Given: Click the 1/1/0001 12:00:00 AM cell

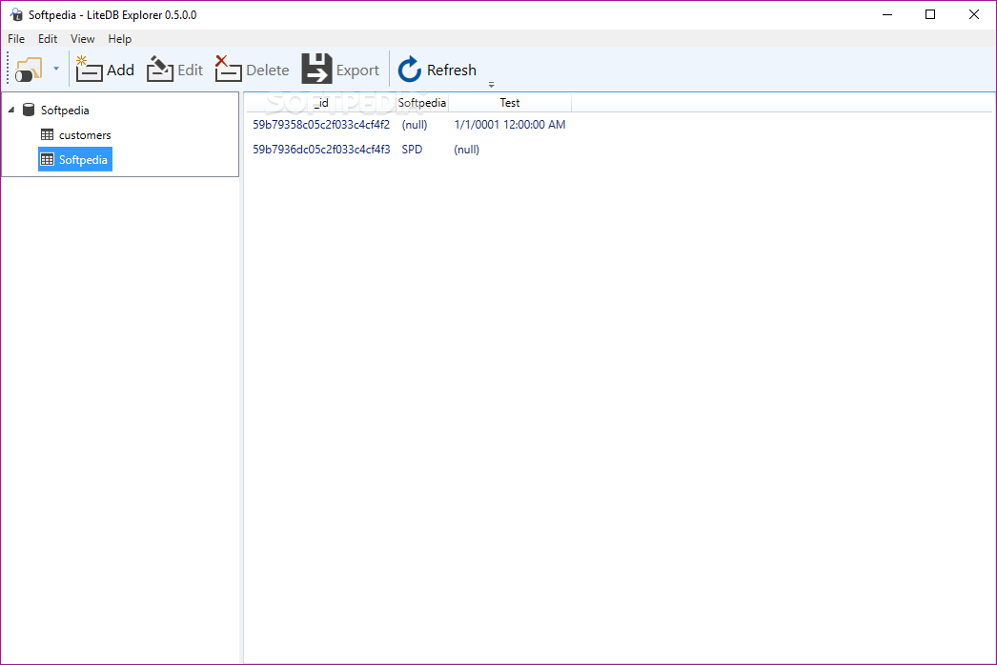Looking at the screenshot, I should (x=509, y=125).
